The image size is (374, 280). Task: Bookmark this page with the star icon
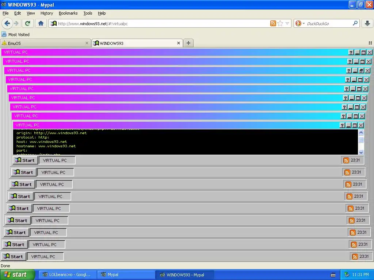[x=280, y=23]
